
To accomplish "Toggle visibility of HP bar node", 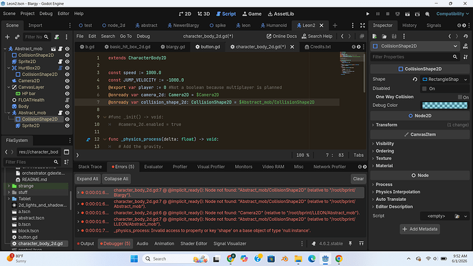I will (x=67, y=93).
